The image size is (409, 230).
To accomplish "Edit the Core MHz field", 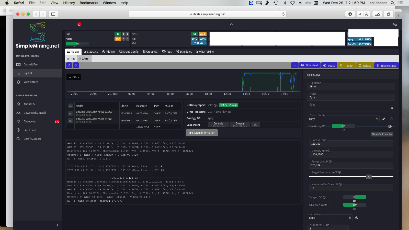I will (x=351, y=144).
